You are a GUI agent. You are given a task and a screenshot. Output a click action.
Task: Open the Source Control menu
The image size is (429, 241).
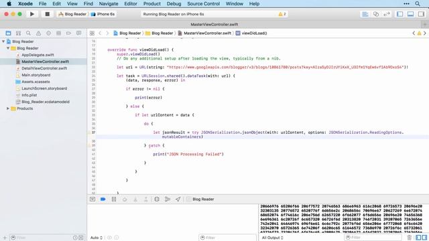(203, 3)
